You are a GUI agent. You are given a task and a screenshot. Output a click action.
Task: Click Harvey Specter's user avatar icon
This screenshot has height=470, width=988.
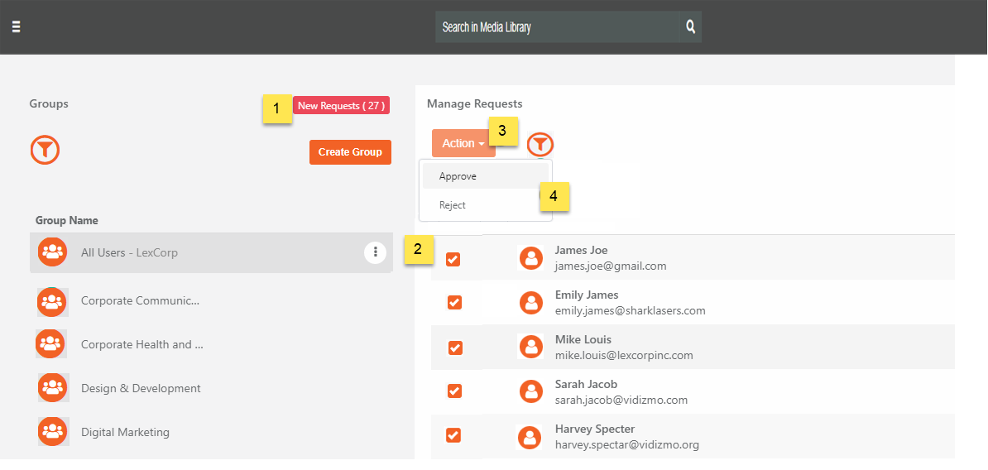[x=530, y=437]
